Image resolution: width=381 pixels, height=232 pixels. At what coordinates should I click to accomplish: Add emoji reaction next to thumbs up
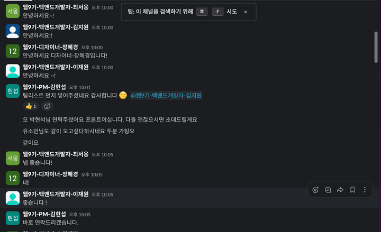47,106
